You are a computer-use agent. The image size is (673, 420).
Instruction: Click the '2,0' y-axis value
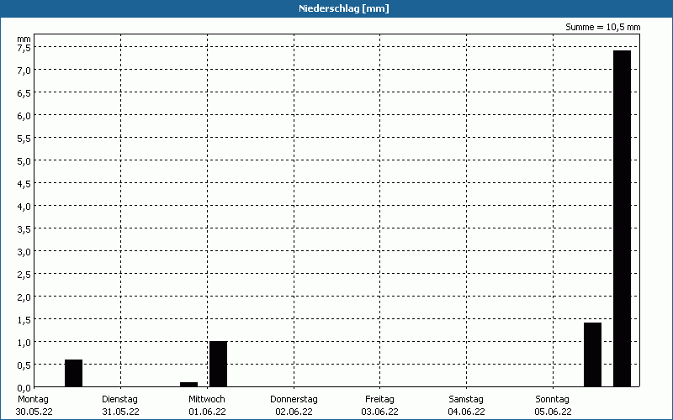click(x=24, y=297)
